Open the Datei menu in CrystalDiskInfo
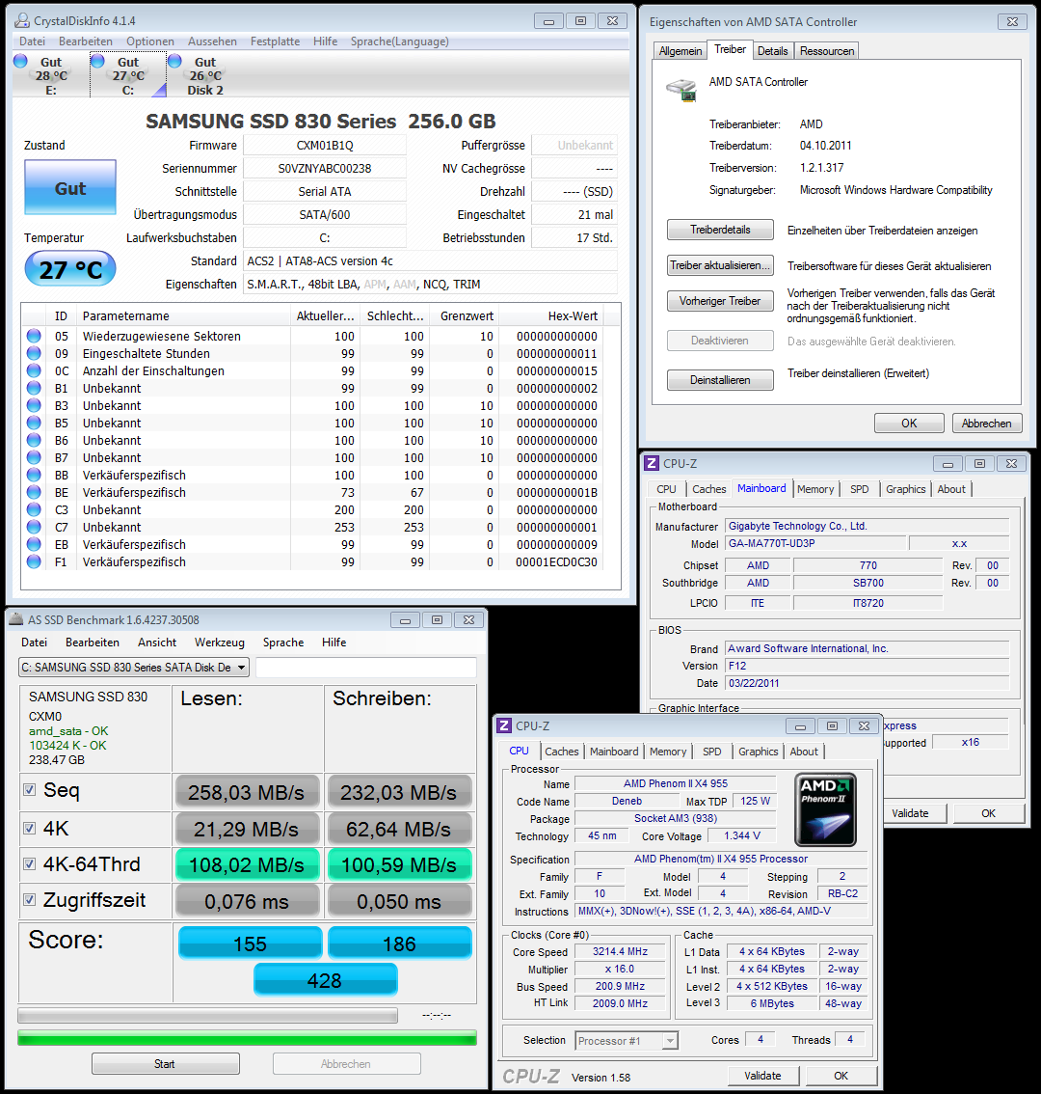Viewport: 1041px width, 1094px height. (33, 41)
